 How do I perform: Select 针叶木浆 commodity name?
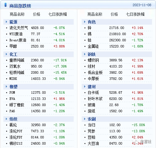point(95,99)
